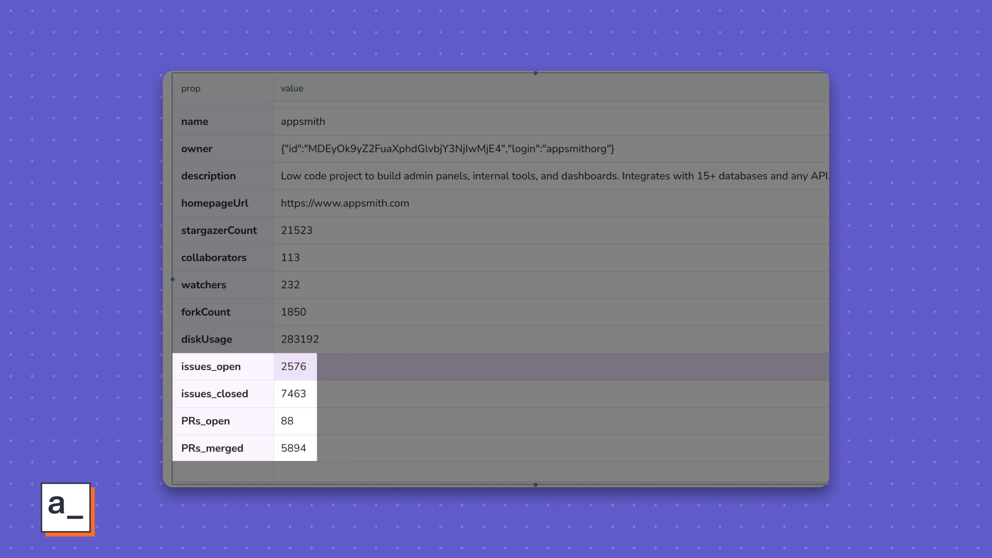Click the 'prop' column header
This screenshot has width=992, height=558.
[191, 88]
